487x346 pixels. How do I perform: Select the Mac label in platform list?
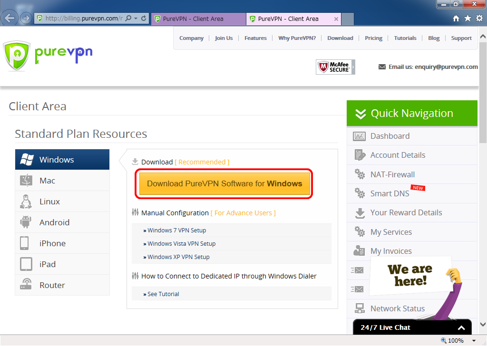(x=47, y=181)
